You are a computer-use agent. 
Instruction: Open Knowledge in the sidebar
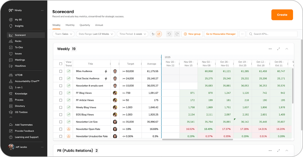(x=18, y=94)
